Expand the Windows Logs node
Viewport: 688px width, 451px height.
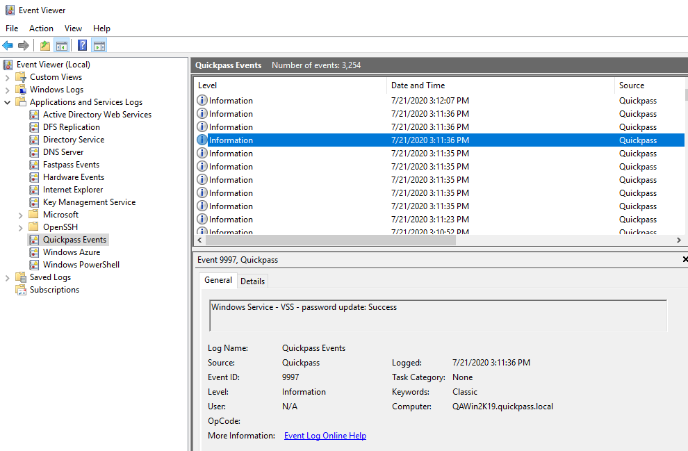point(7,90)
